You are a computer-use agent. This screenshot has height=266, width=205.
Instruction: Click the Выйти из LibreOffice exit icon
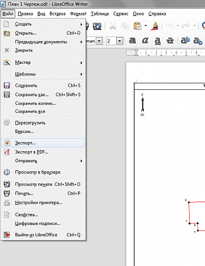pos(7,235)
